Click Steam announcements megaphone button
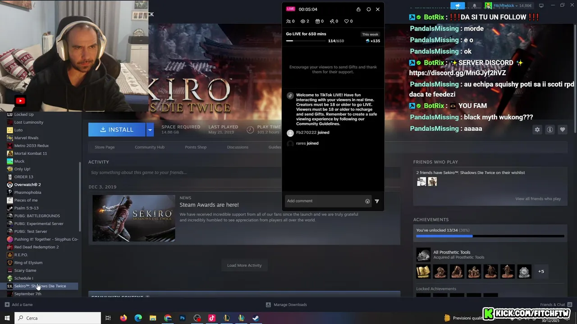 coord(458,5)
